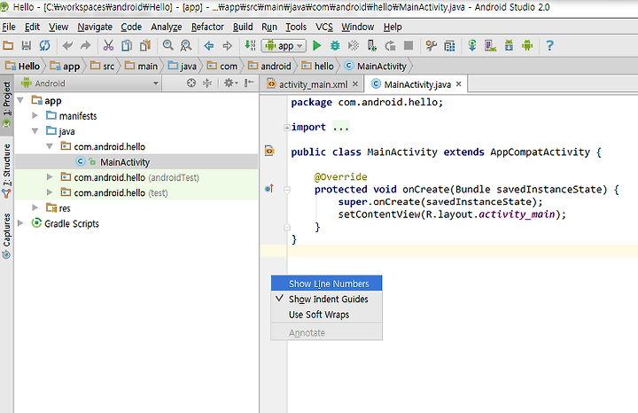Open the AVD Manager icon

coord(490,45)
